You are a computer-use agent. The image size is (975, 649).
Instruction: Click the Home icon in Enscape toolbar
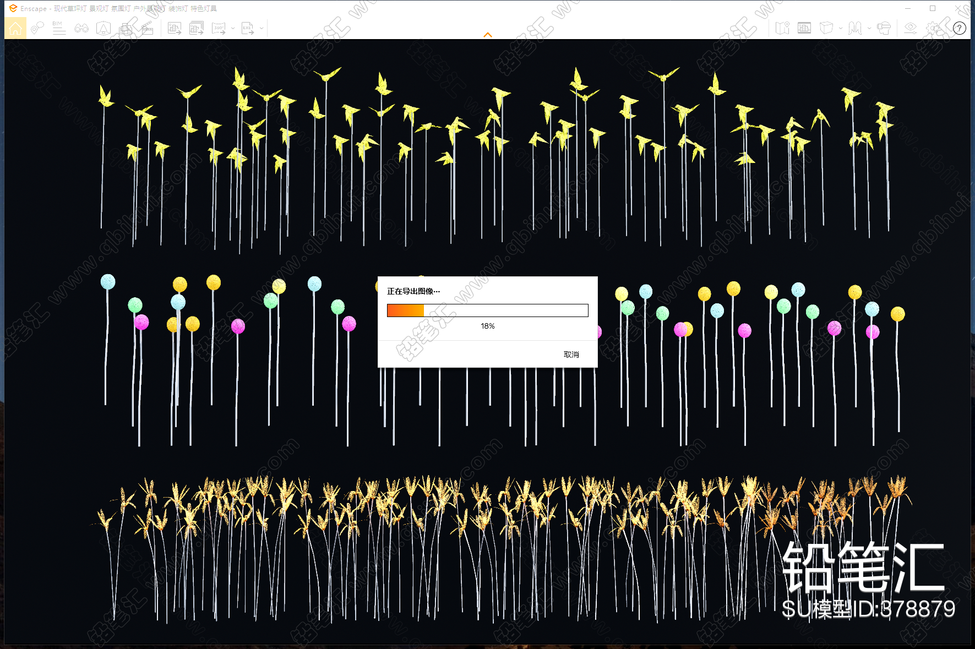pos(15,28)
